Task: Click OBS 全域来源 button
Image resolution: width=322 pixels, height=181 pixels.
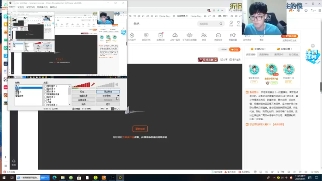Action: coord(83,100)
